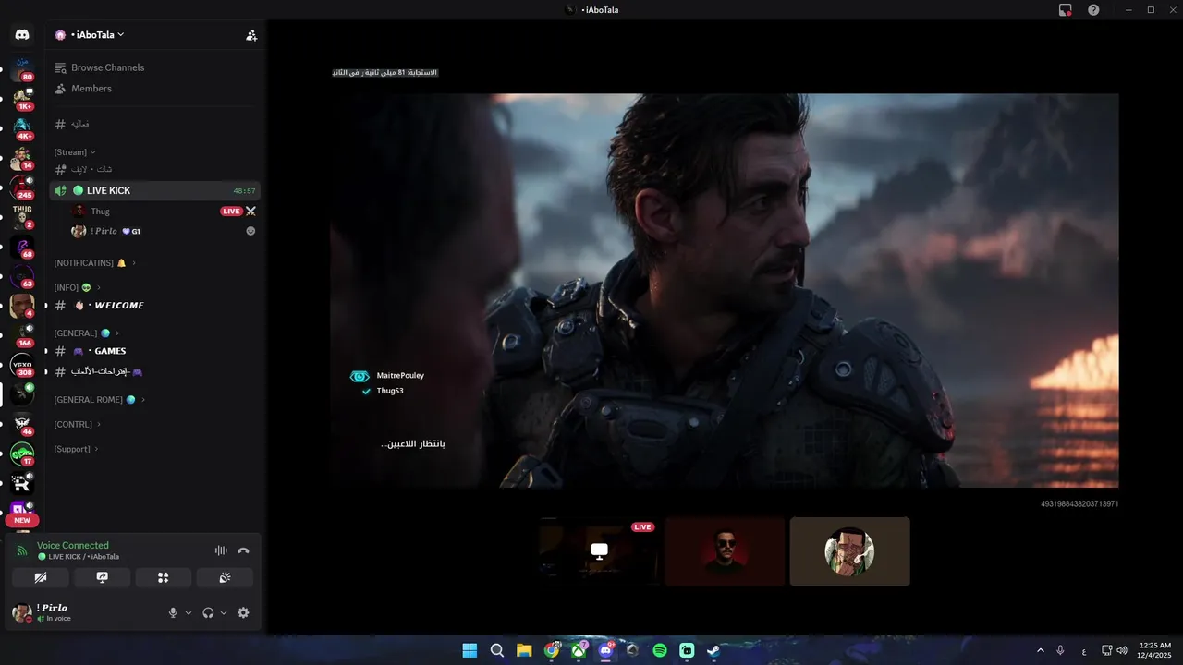This screenshot has width=1183, height=665.
Task: Open the THUG server with badge 2
Action: tap(22, 217)
